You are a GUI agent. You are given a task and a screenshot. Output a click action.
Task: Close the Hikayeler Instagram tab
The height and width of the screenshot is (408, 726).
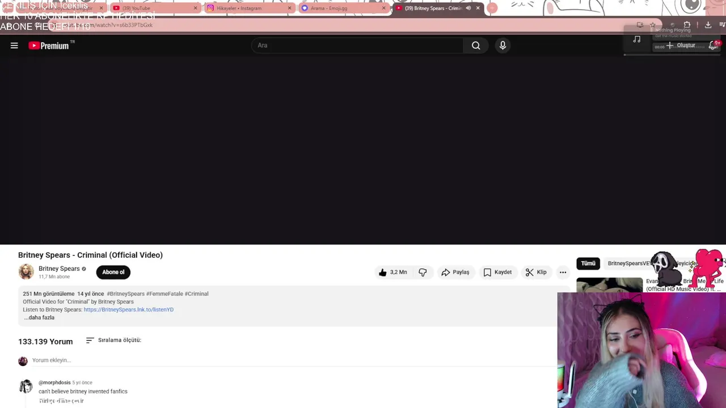tap(290, 8)
